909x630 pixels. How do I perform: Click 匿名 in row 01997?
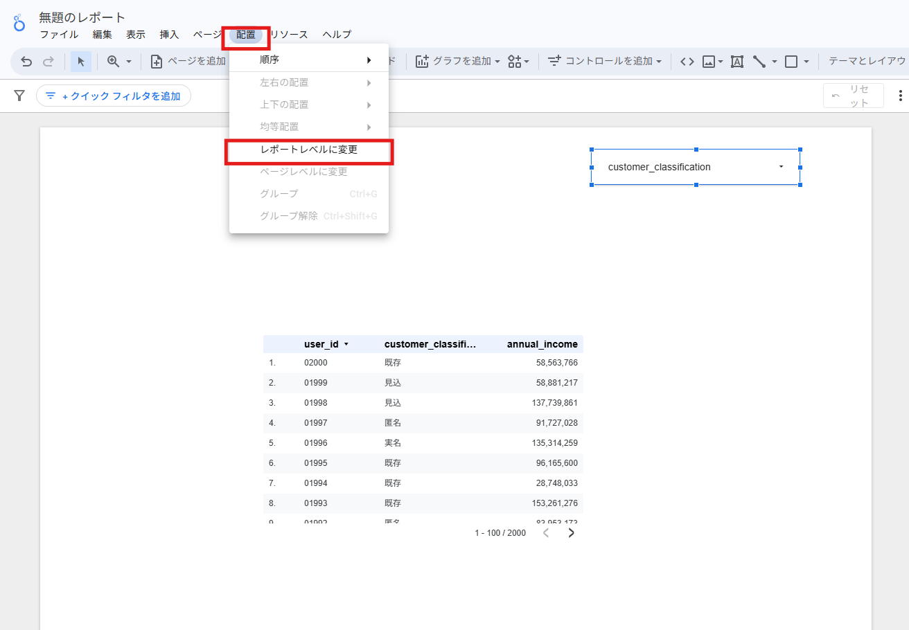[x=393, y=423]
